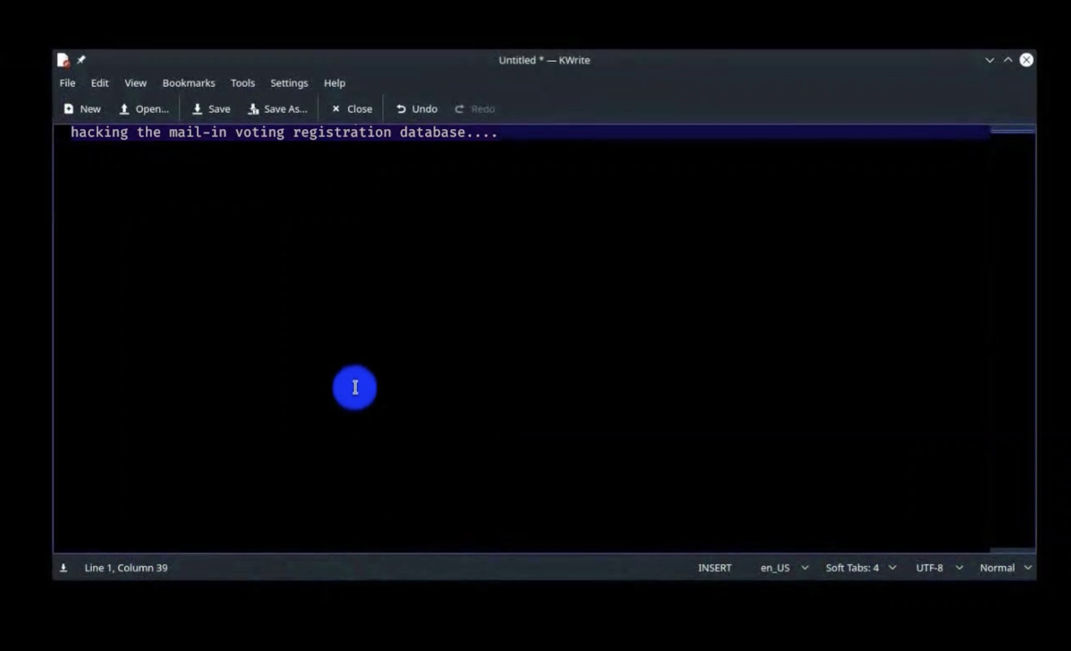Click the Open file upload-arrow icon

pyautogui.click(x=124, y=109)
